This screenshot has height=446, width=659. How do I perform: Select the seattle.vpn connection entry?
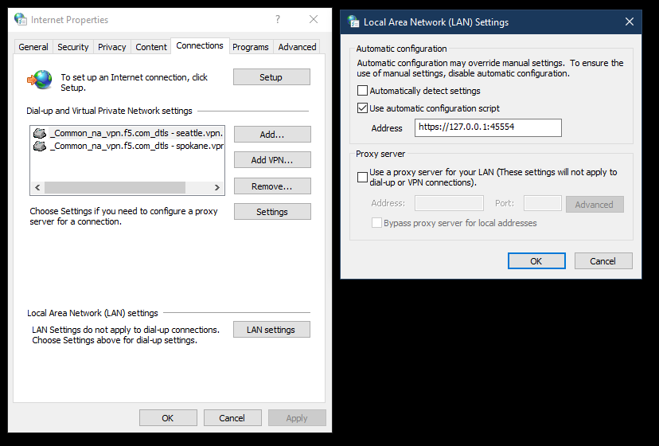pyautogui.click(x=127, y=133)
